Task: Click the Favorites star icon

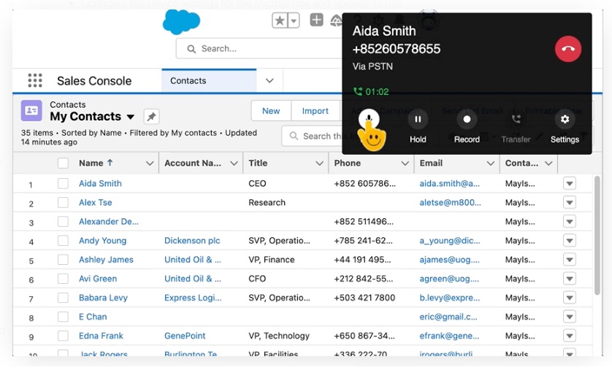Action: [x=280, y=20]
